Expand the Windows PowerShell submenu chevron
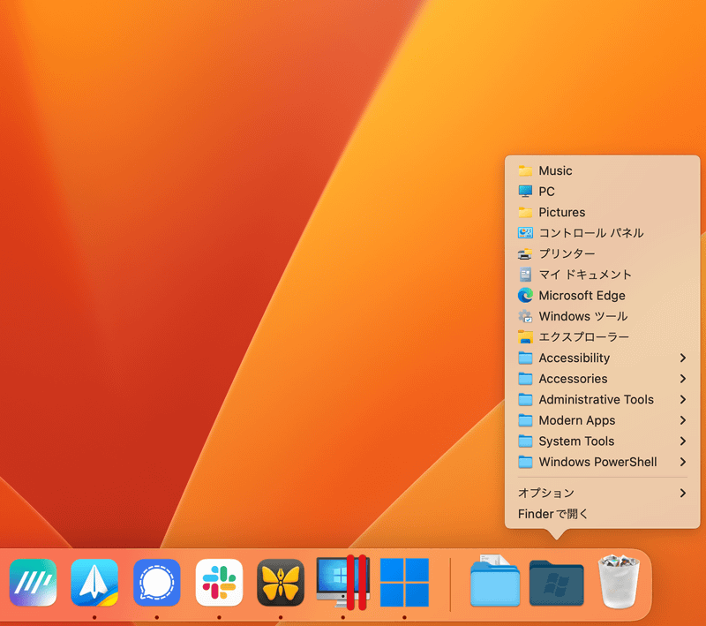The image size is (706, 626). click(x=683, y=462)
